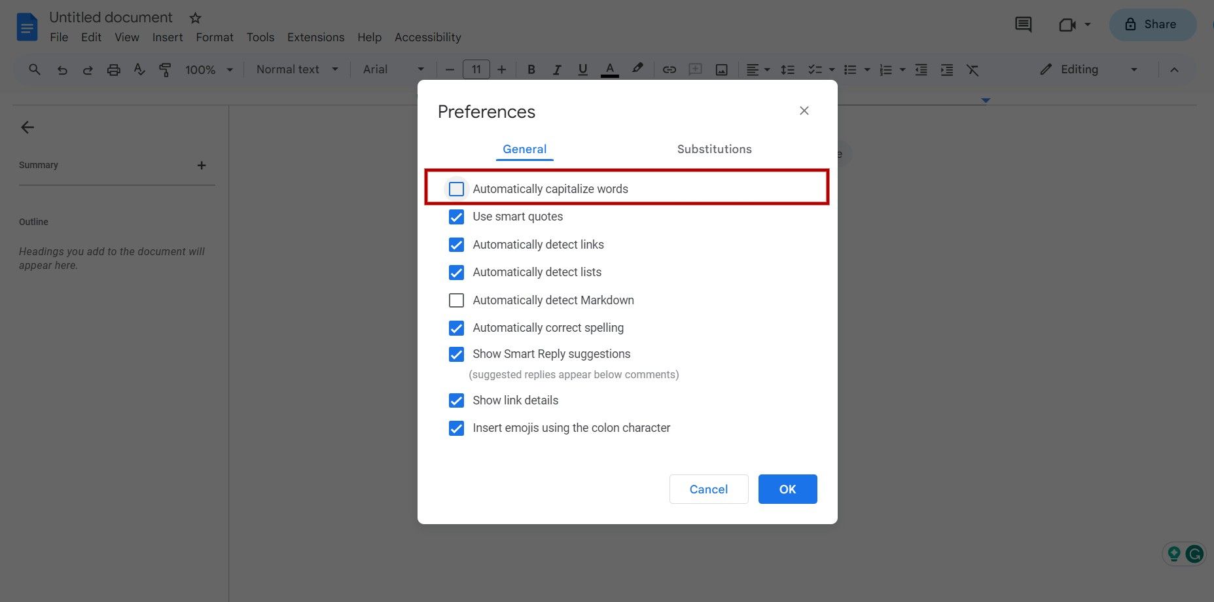Click the Insert link icon
Viewport: 1214px width, 602px height.
point(669,69)
